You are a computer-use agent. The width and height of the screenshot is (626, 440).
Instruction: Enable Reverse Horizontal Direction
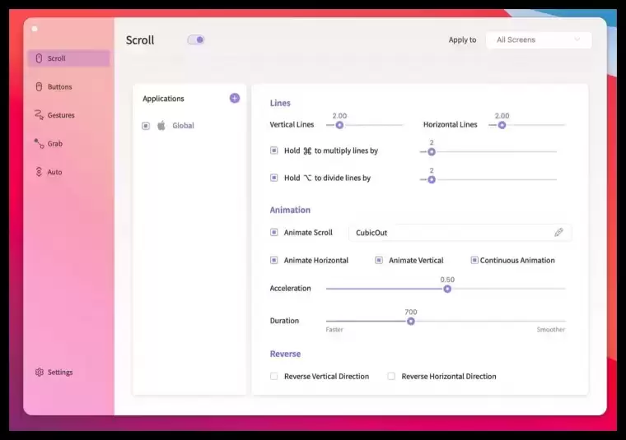pyautogui.click(x=391, y=376)
